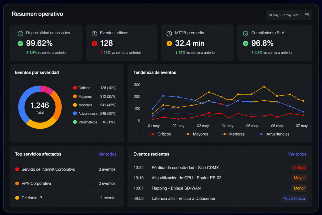The width and height of the screenshot is (322, 215).
Task: Select the Servicio de Internet Corporativo row
Action: (x=66, y=169)
